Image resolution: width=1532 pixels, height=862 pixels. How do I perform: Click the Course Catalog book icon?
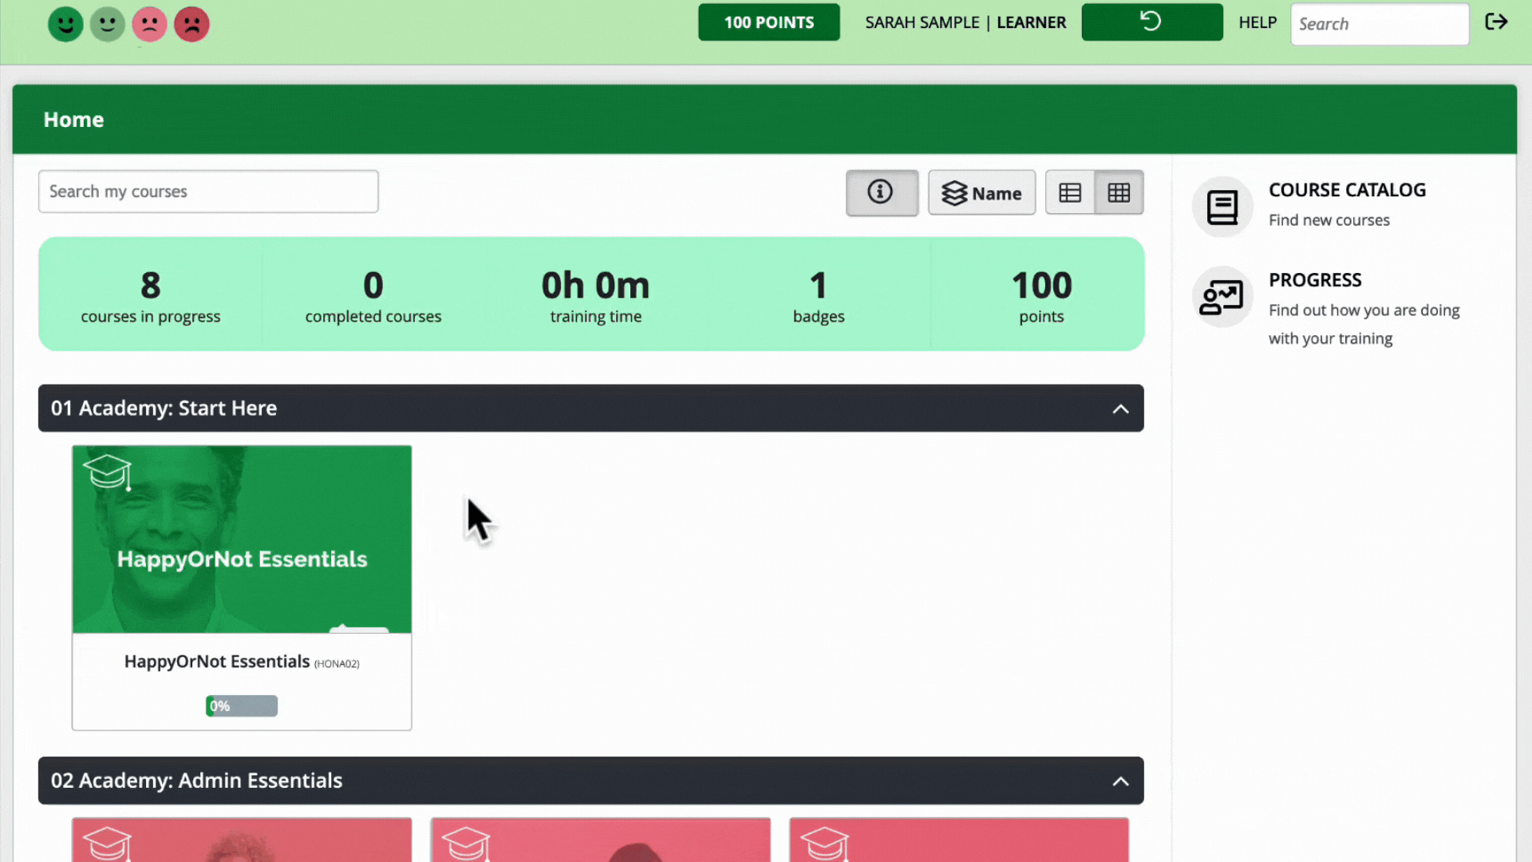pos(1222,207)
